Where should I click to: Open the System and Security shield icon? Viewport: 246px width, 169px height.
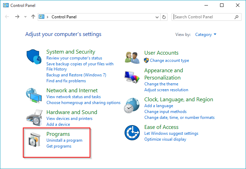pos(34,57)
